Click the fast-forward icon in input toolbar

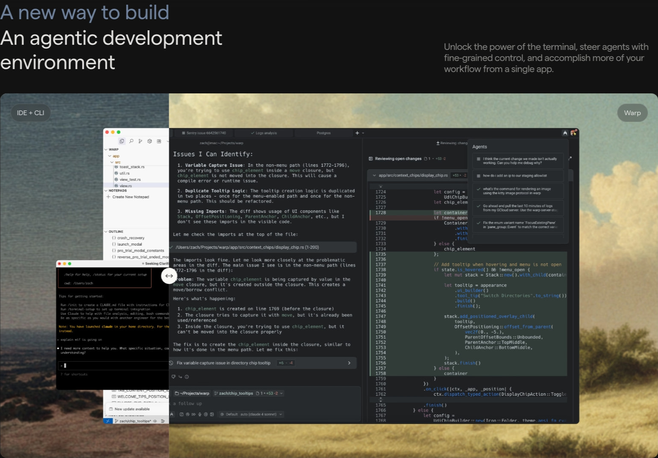194,415
